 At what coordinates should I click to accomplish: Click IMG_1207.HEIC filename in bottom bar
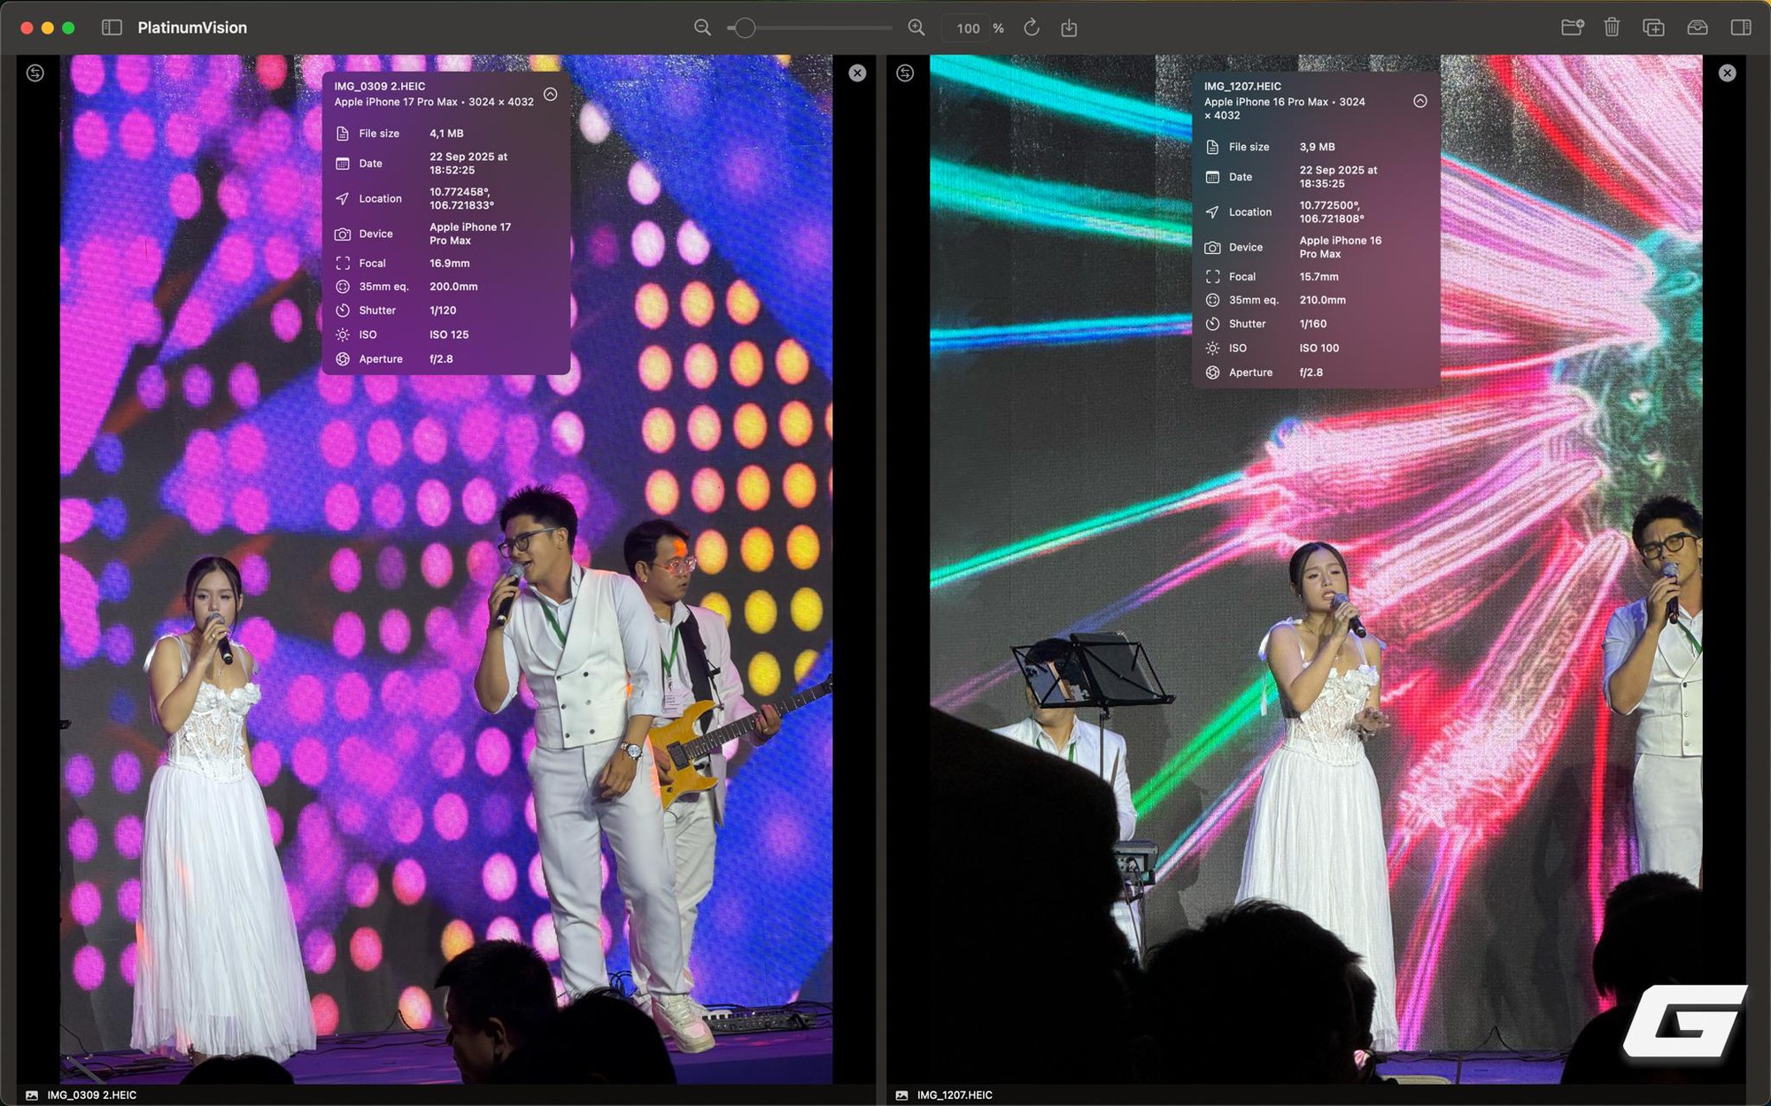[954, 1094]
